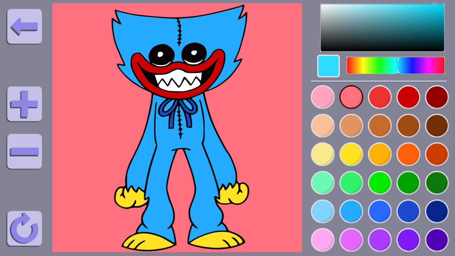Zoom out with the minus button
Image resolution: width=455 pixels, height=256 pixels.
pos(23,151)
